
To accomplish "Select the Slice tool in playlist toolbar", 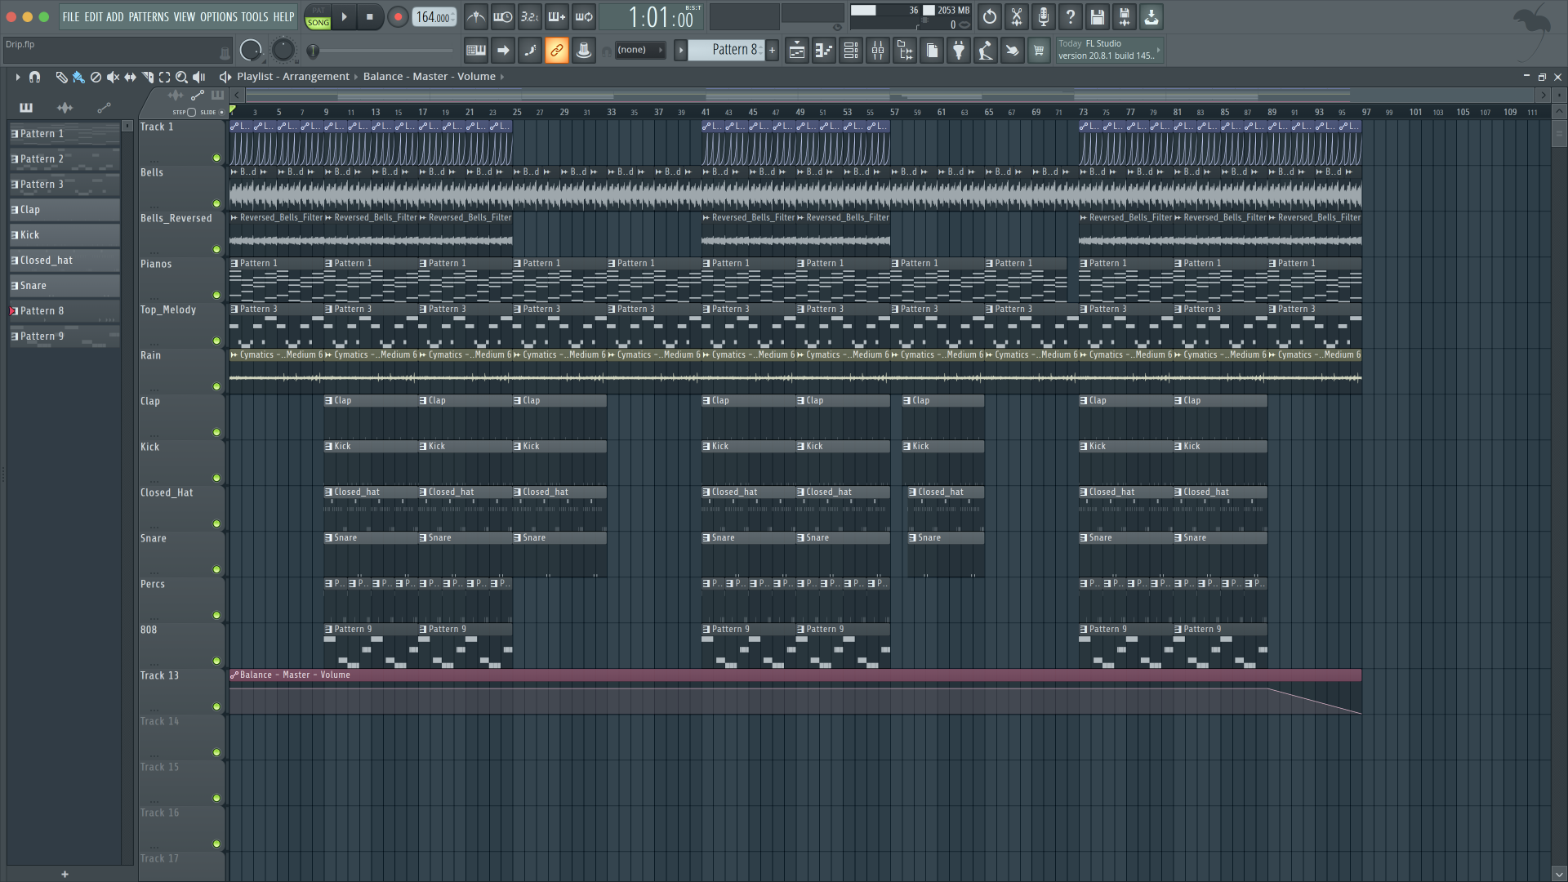I will (x=148, y=77).
